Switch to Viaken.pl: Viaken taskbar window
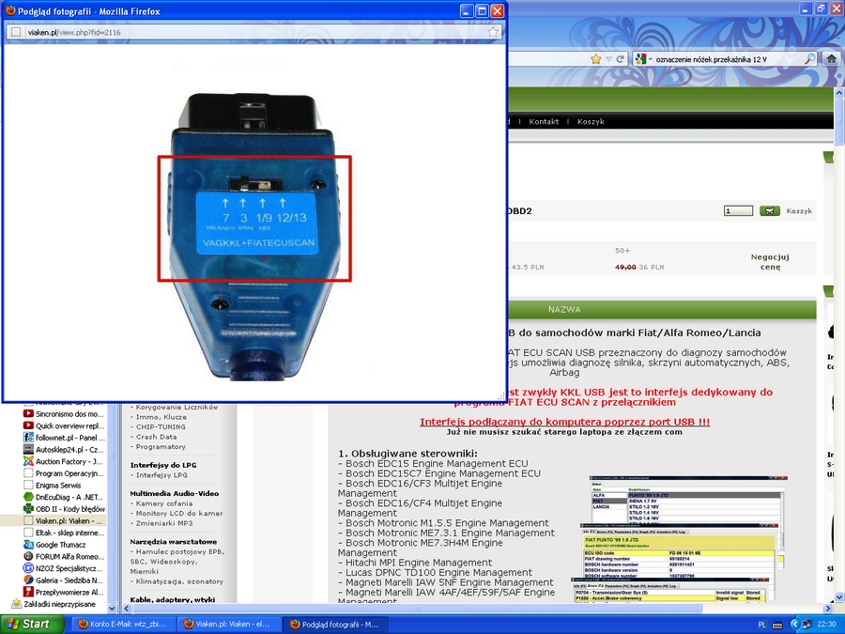Viewport: 845px width, 634px height. (227, 625)
